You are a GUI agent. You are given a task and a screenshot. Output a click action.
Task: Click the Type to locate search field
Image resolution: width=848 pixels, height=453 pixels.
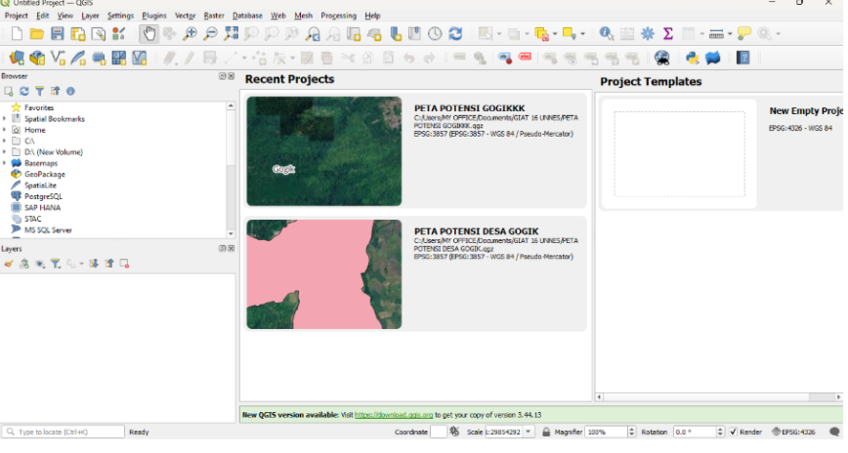pos(64,432)
